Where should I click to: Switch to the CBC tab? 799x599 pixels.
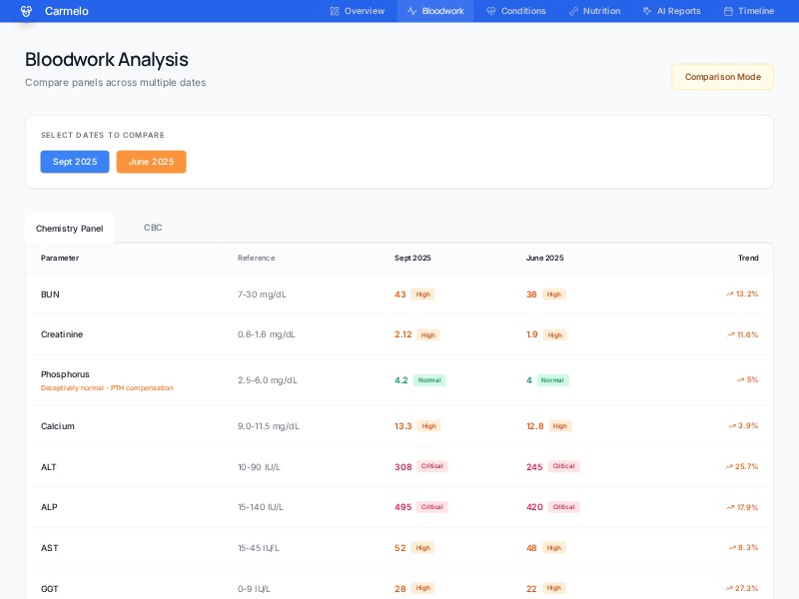tap(153, 228)
